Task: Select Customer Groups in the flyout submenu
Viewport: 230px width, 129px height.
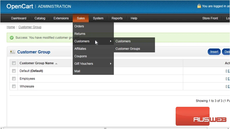Action: (134, 49)
